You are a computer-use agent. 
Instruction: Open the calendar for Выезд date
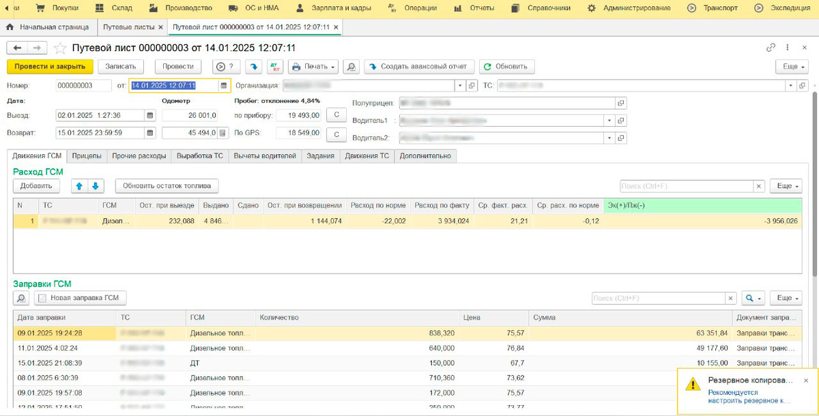tap(149, 115)
